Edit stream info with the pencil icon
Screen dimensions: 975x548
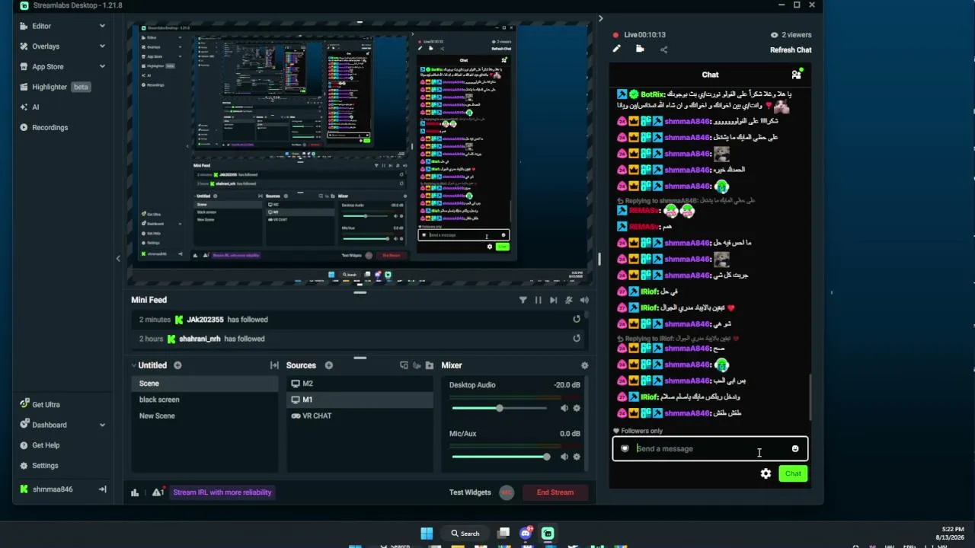[x=617, y=49]
